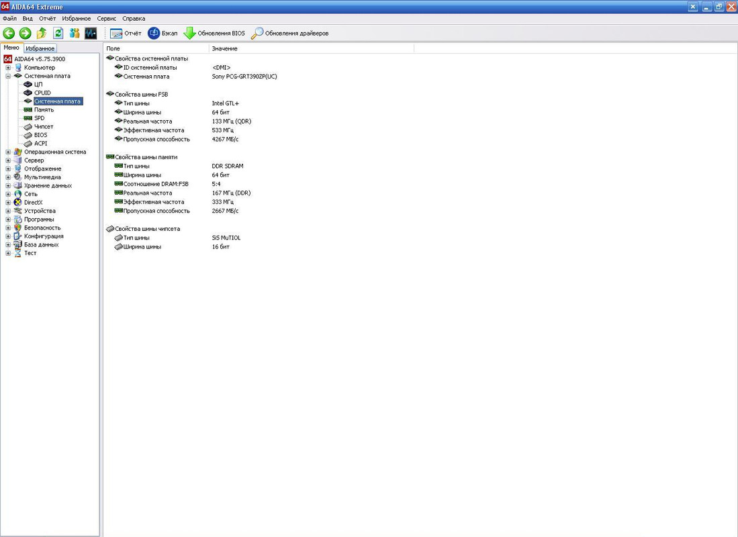Select AIDA64 v5.75.3900 root tree node
This screenshot has height=537, width=738.
[40, 59]
